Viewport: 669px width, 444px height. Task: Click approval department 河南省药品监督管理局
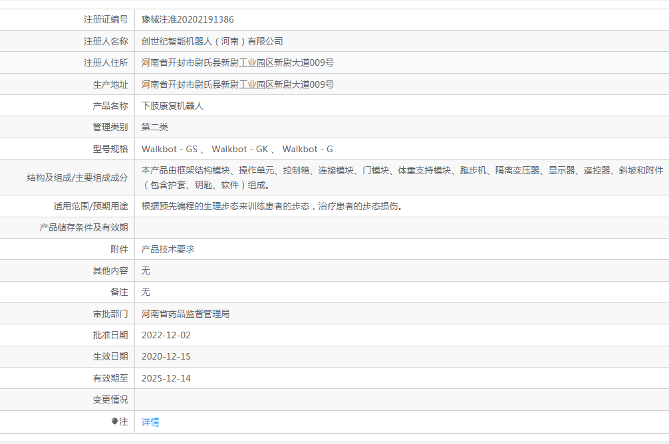point(186,314)
